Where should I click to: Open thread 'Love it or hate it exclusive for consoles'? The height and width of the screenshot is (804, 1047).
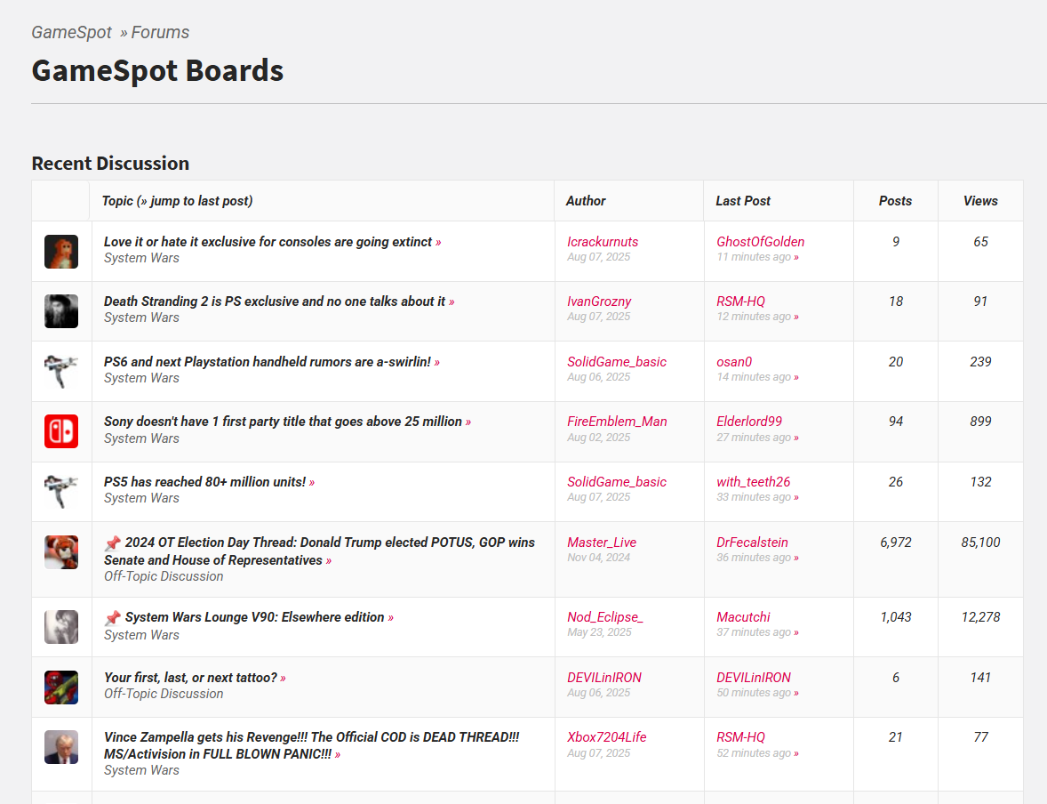click(268, 242)
